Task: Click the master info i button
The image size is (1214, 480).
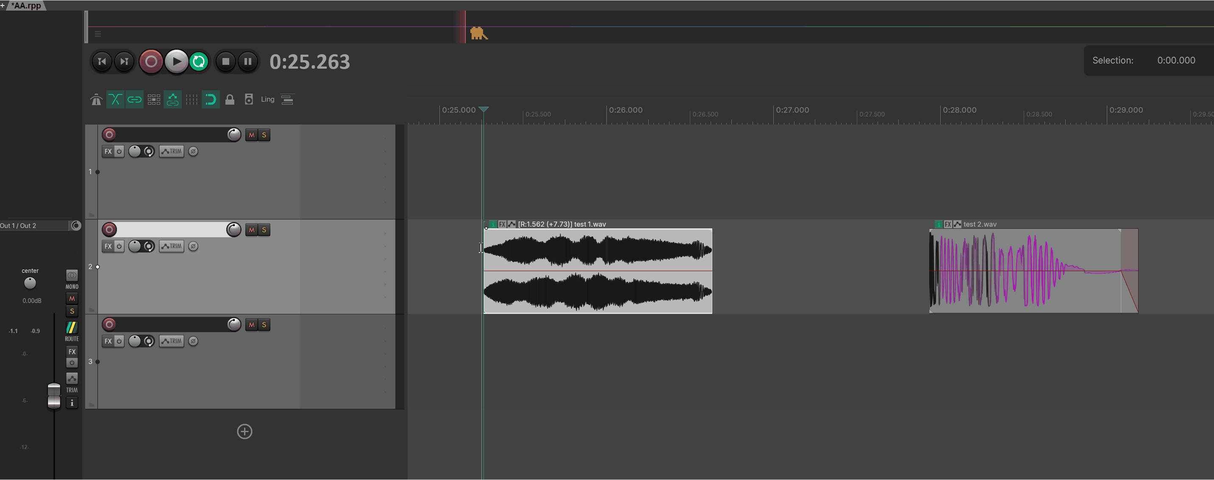Action: [x=72, y=403]
